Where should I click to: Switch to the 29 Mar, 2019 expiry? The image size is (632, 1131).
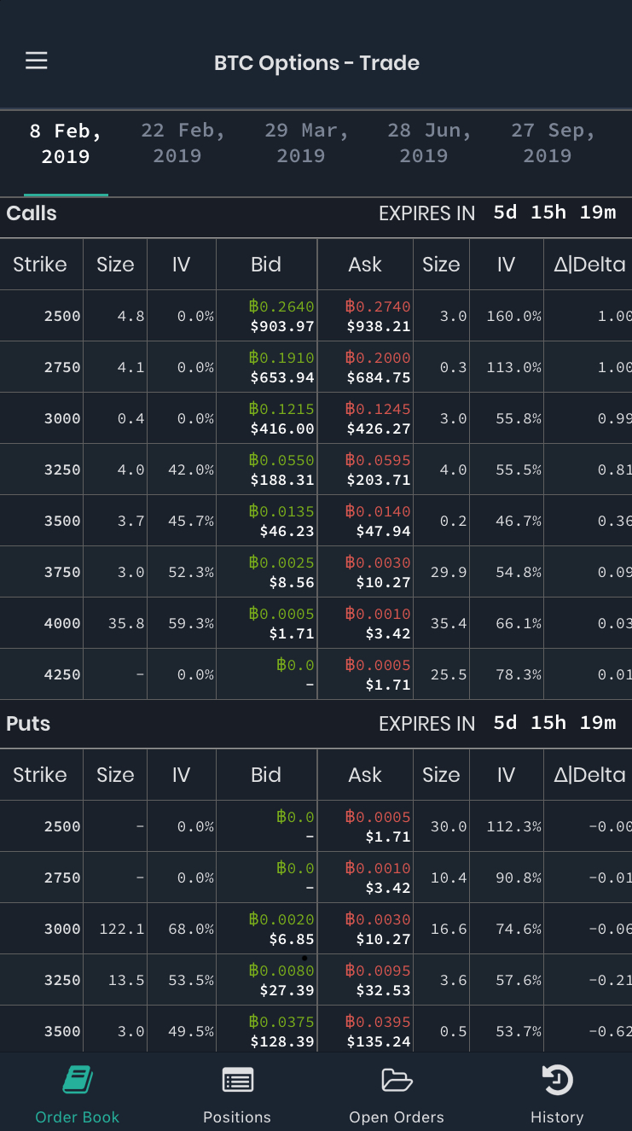[x=306, y=143]
